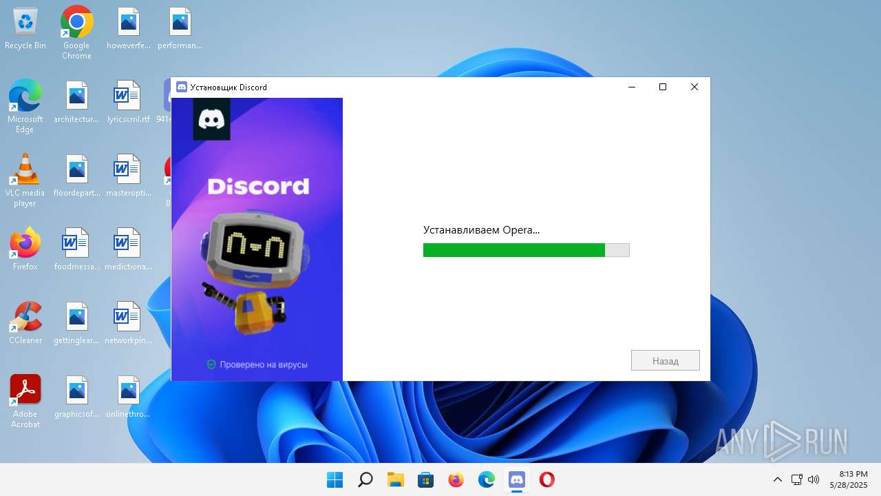Click the Opera installation progress bar
This screenshot has width=881, height=496.
point(526,250)
